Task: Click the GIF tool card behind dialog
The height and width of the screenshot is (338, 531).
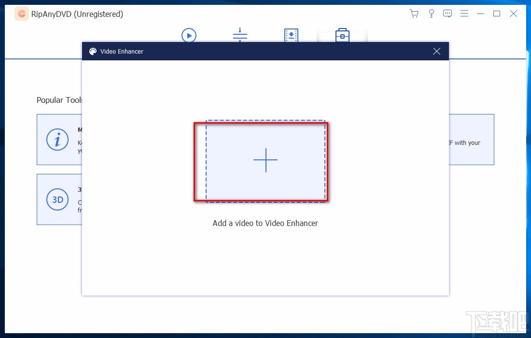Action: (472, 140)
